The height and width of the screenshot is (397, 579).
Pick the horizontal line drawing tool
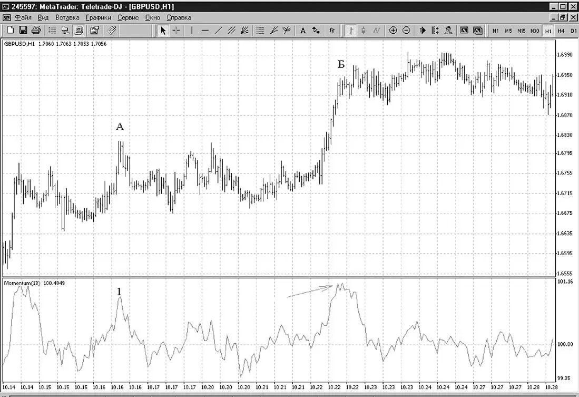pos(205,30)
